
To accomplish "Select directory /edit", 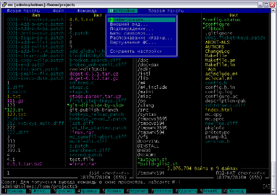I will 144,69.
